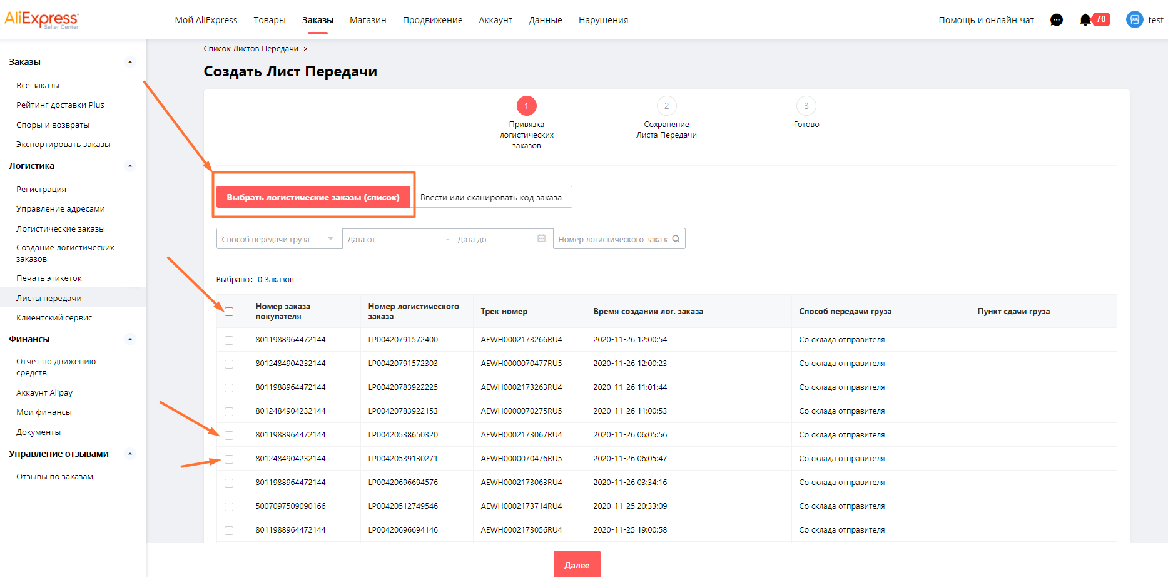This screenshot has width=1168, height=577.
Task: Collapse the Управление отзывами sidebar section
Action: (x=130, y=454)
